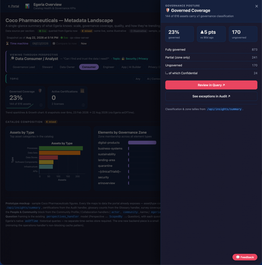
Task: Click the perspectives_handler code link
Action: pos(63,217)
